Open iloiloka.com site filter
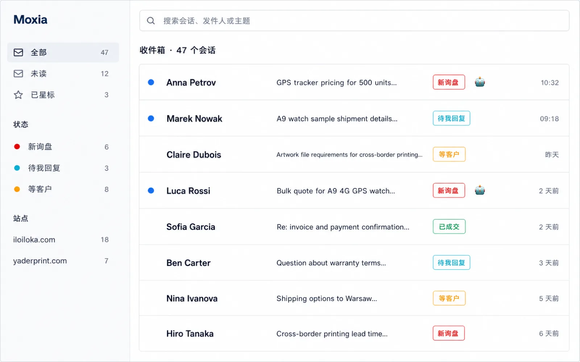 (63, 240)
